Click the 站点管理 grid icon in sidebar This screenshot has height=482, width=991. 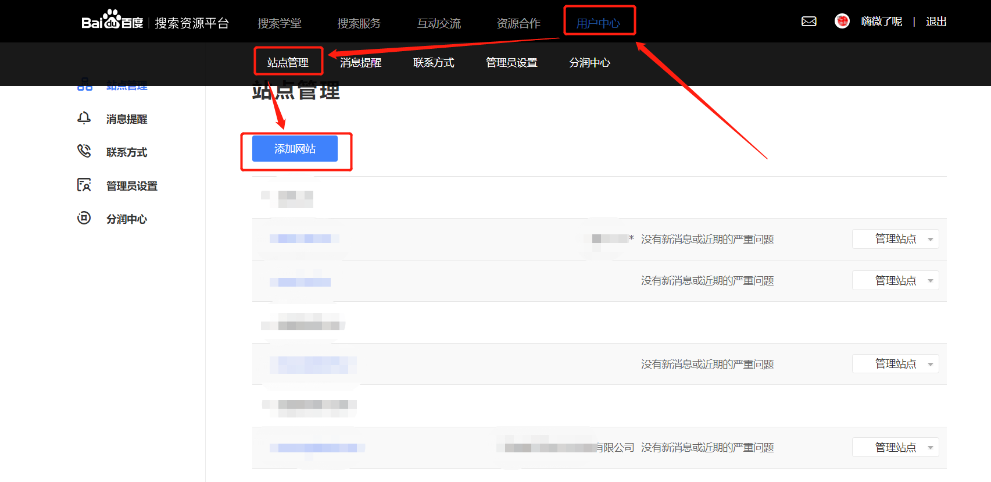[85, 85]
